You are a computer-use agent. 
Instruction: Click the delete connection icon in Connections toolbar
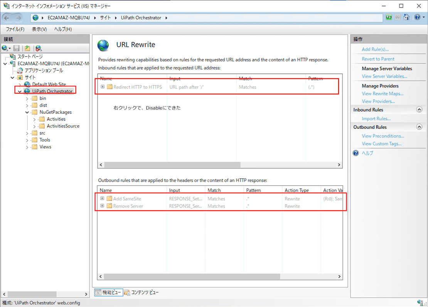(x=39, y=48)
